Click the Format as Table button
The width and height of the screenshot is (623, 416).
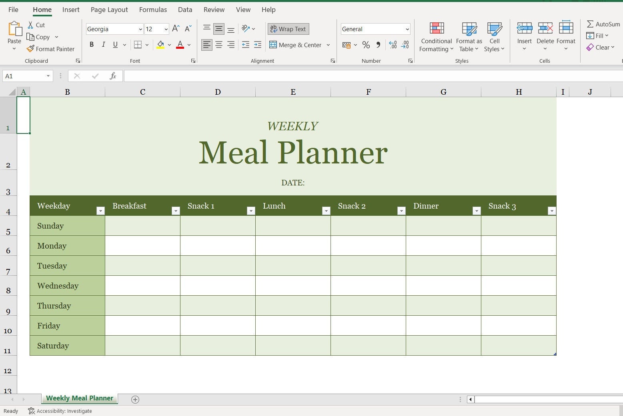click(469, 37)
